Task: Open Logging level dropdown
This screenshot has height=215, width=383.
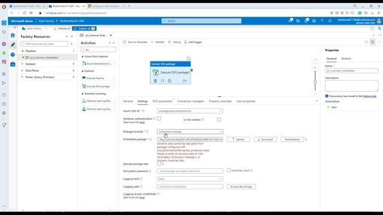Action: coord(190,179)
